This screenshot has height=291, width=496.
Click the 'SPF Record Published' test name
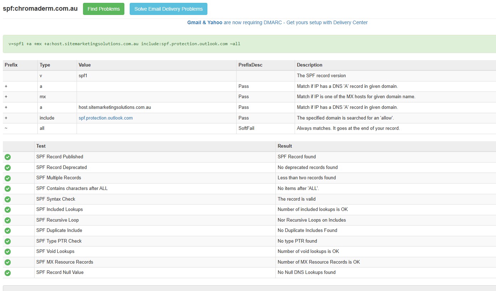pyautogui.click(x=60, y=157)
